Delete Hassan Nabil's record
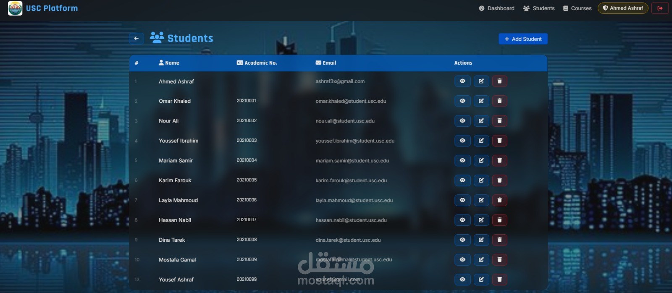This screenshot has width=672, height=293. (499, 220)
